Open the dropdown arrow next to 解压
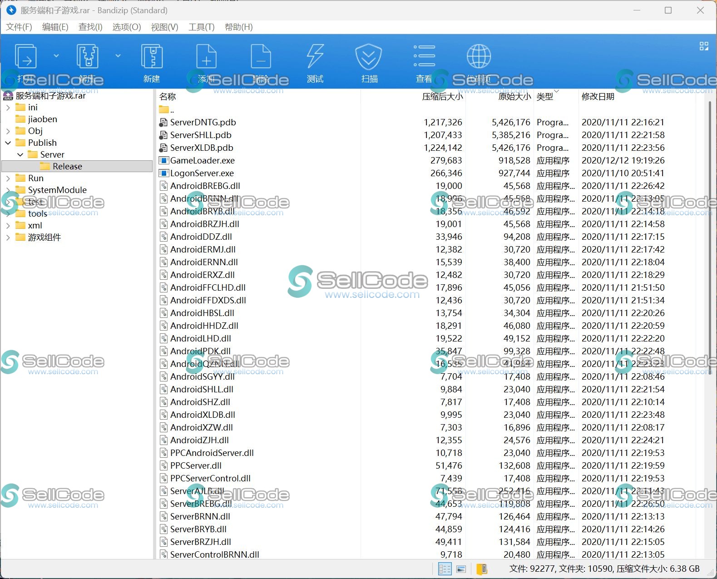Viewport: 717px width, 579px height. point(118,56)
